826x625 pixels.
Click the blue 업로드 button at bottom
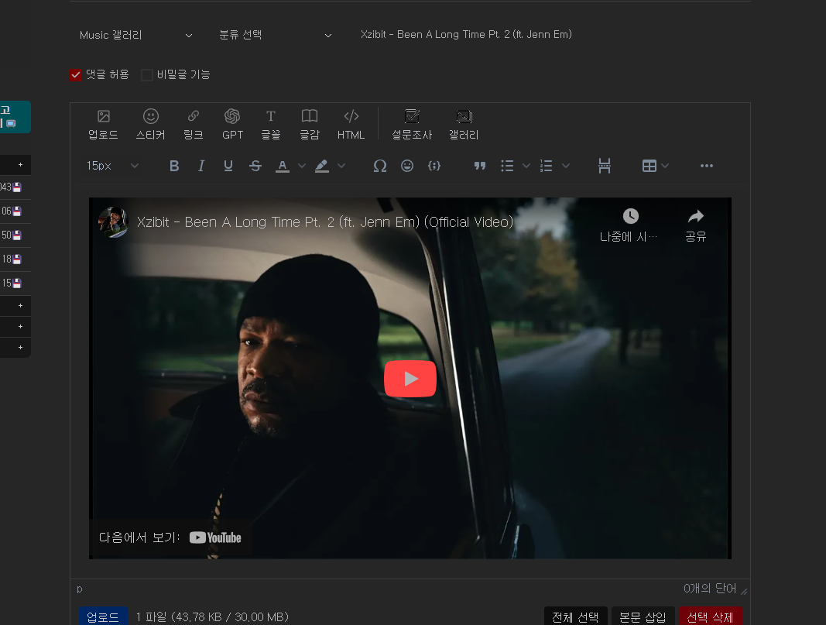(103, 616)
